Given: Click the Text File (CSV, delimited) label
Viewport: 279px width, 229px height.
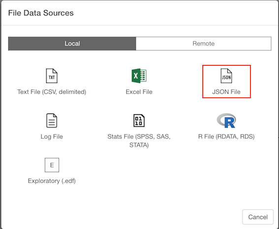Looking at the screenshot, I should [x=52, y=92].
